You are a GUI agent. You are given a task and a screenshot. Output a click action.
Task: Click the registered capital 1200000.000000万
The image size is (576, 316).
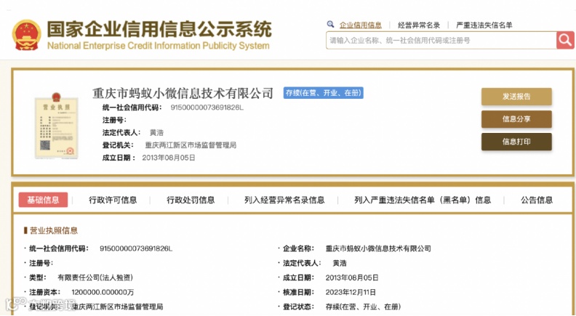coord(103,292)
